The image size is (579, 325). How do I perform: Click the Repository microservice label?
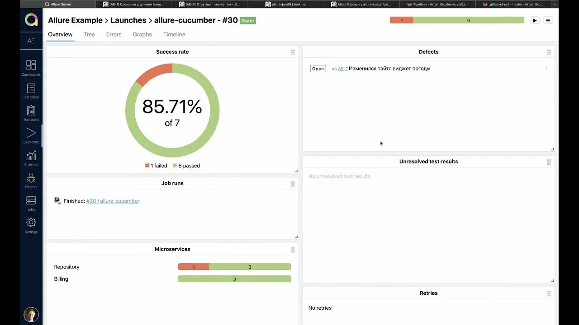(x=66, y=267)
